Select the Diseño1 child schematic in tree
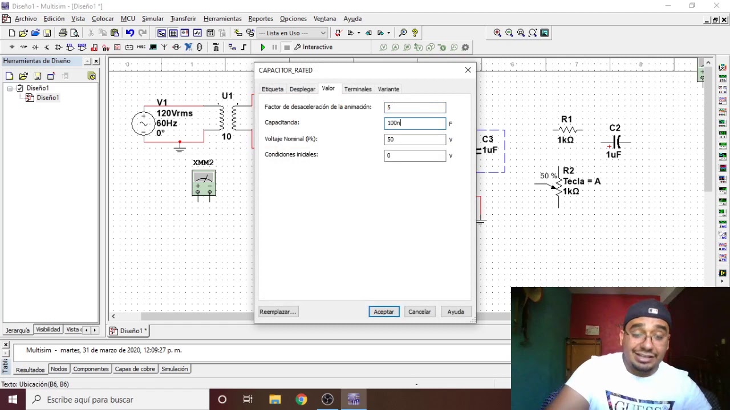 pos(47,98)
